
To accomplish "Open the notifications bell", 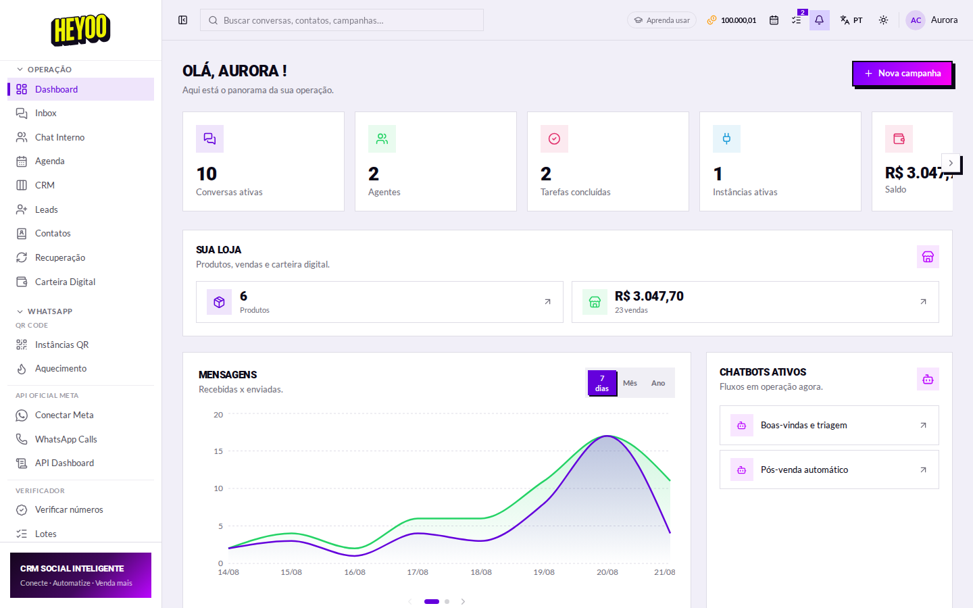I will coord(819,20).
